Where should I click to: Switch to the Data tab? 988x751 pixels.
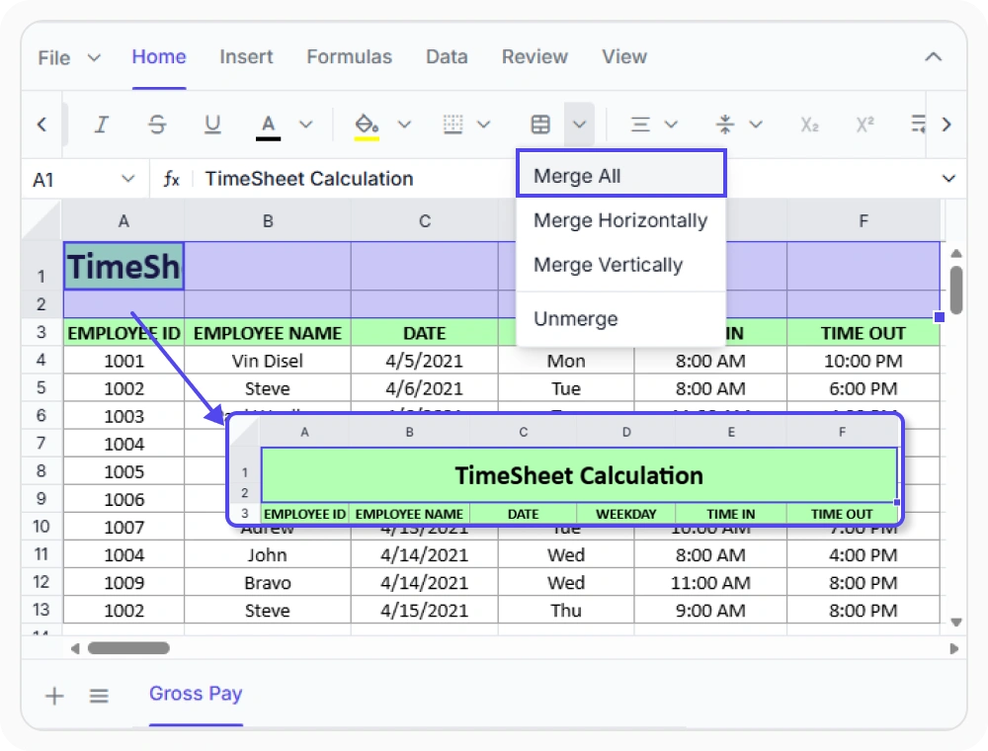pos(447,56)
